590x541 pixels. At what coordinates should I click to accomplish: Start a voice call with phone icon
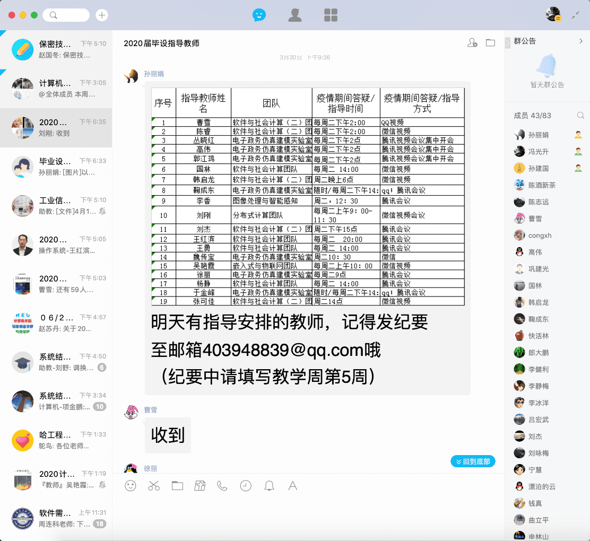point(222,485)
